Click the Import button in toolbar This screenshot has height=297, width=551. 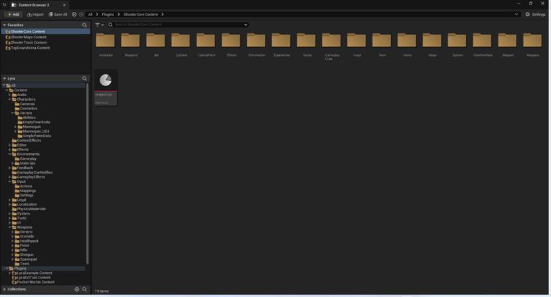coord(35,14)
